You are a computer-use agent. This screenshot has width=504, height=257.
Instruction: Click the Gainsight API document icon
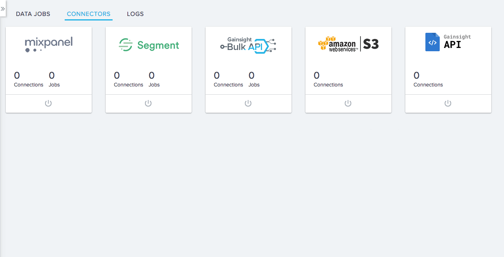(432, 42)
